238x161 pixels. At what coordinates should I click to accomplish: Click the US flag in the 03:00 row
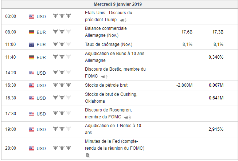[31, 16]
